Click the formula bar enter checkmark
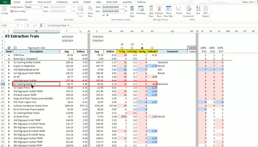258x147 pixels. click(35, 25)
